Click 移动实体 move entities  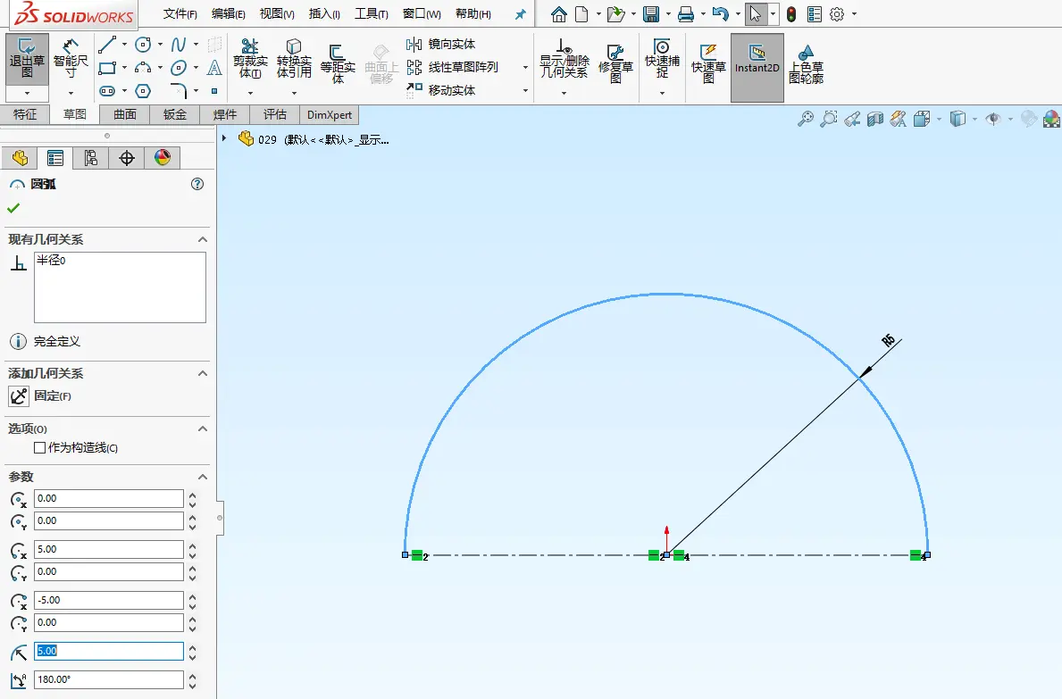click(x=441, y=90)
